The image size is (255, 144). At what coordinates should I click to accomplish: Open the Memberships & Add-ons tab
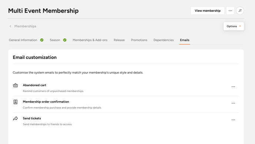click(x=90, y=40)
